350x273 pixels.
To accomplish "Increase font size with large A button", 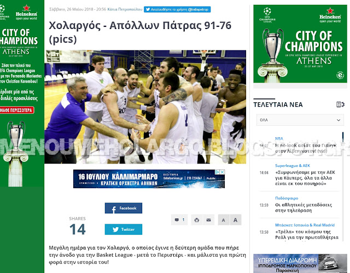I will pyautogui.click(x=236, y=220).
